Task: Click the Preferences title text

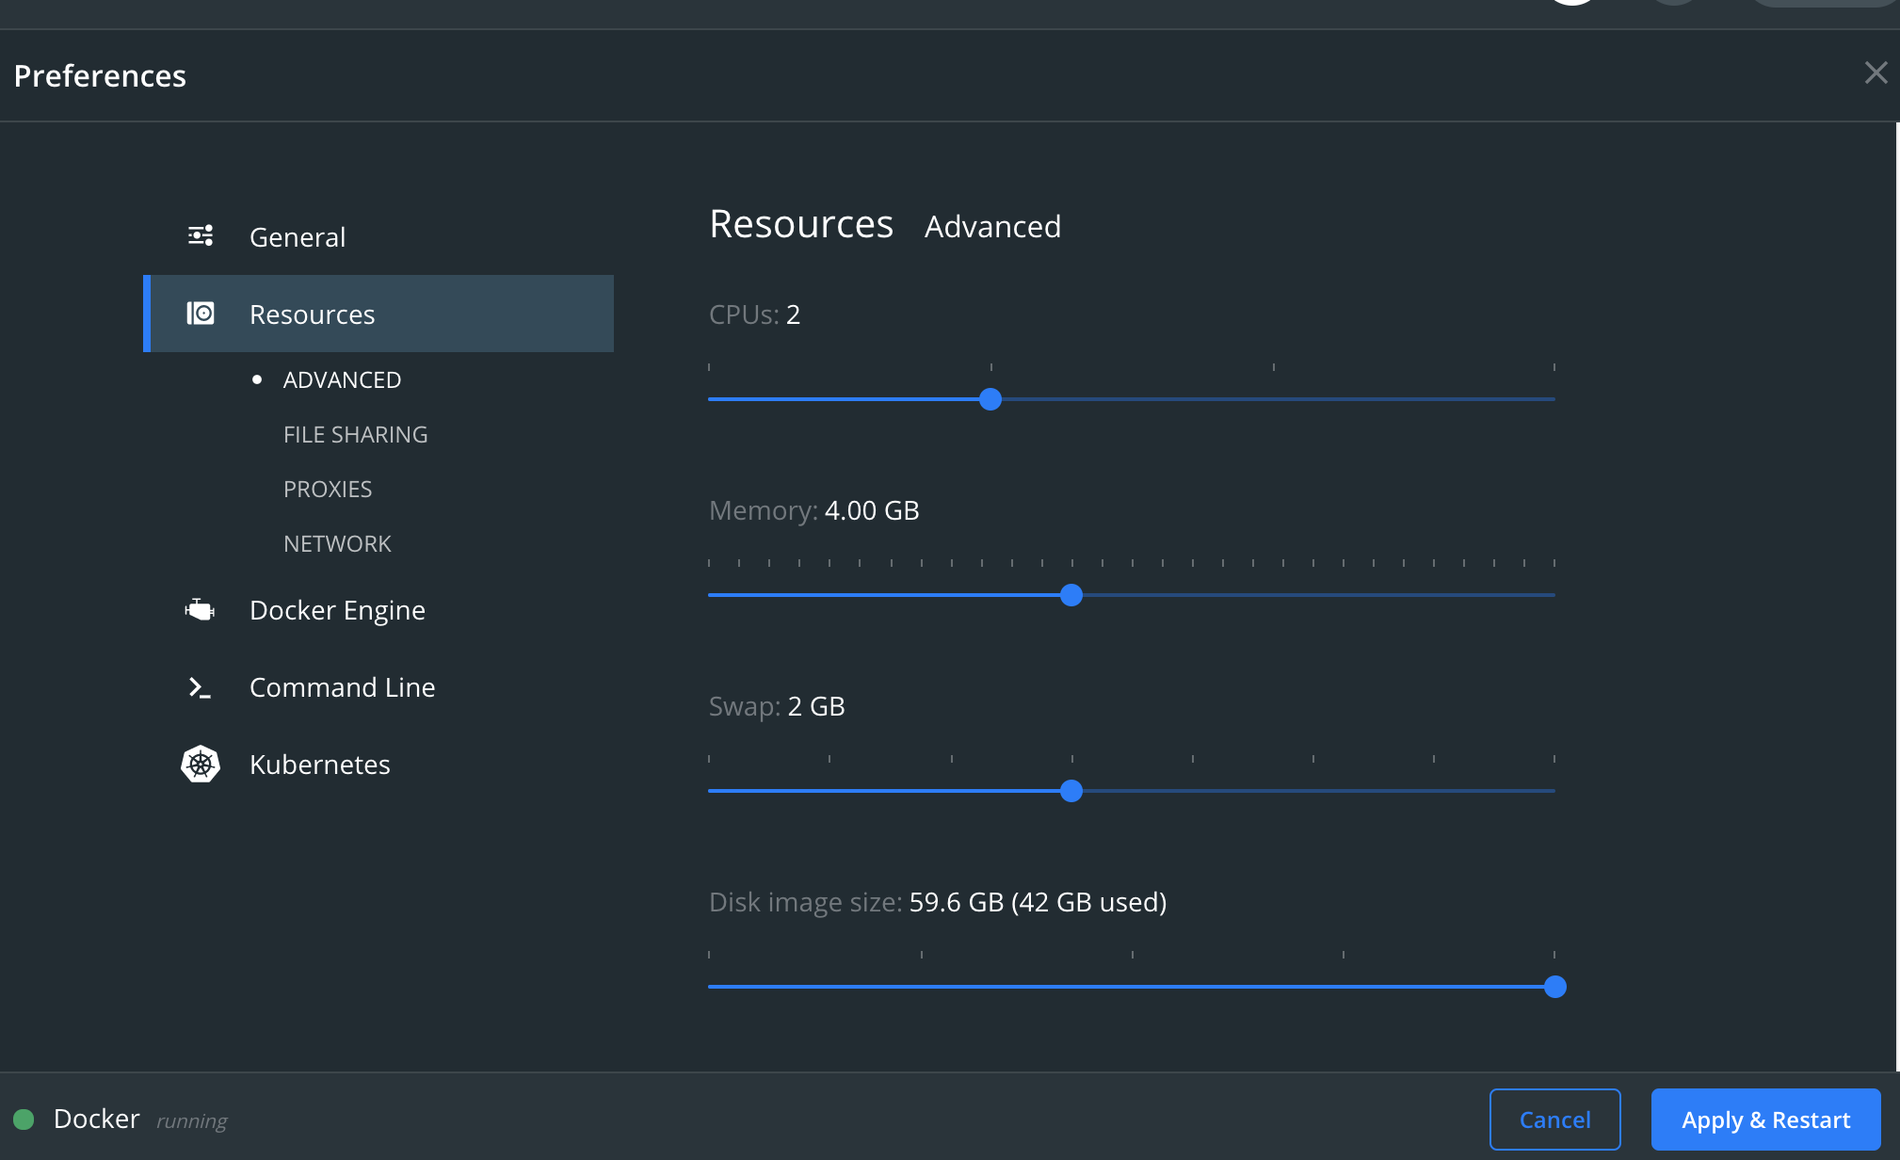Action: (100, 75)
